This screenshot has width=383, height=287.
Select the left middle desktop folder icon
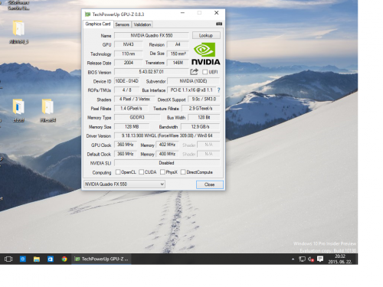pos(18,110)
